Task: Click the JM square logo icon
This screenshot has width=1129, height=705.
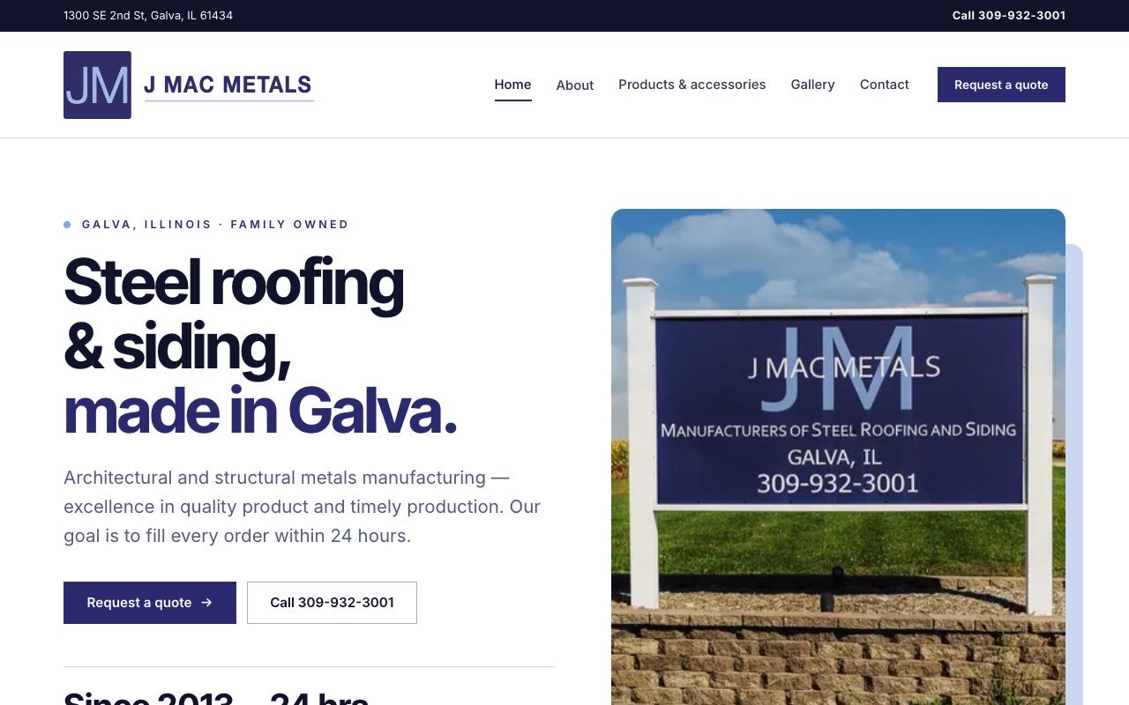Action: [x=97, y=85]
